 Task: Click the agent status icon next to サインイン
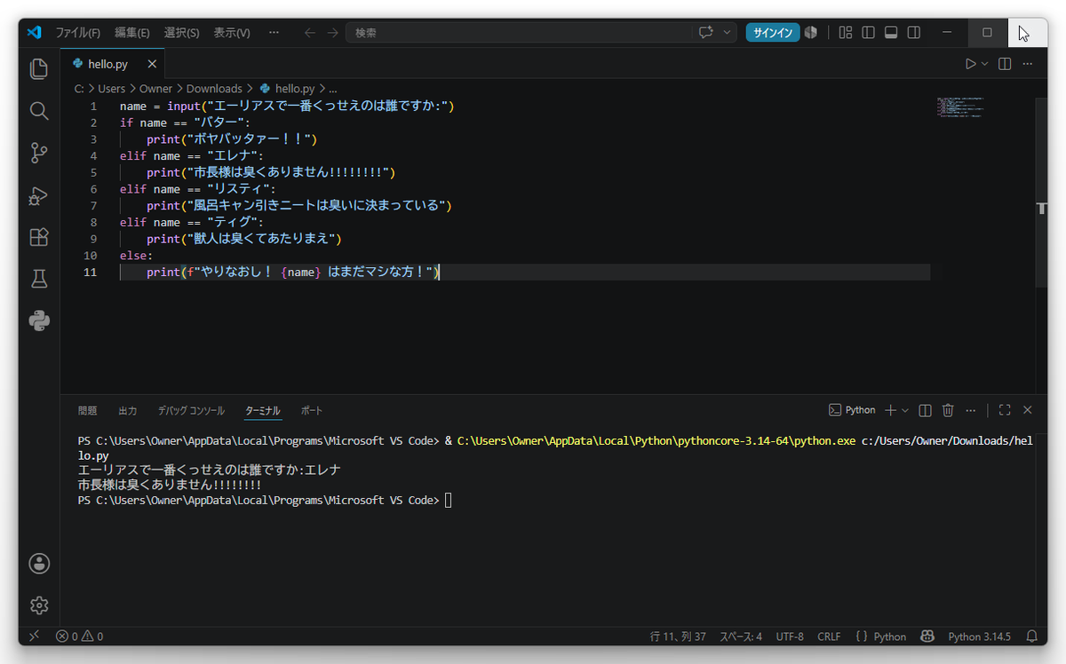point(811,32)
